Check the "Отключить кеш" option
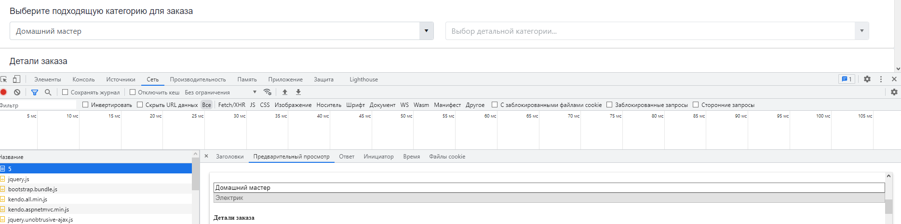This screenshot has height=224, width=901. coord(133,92)
